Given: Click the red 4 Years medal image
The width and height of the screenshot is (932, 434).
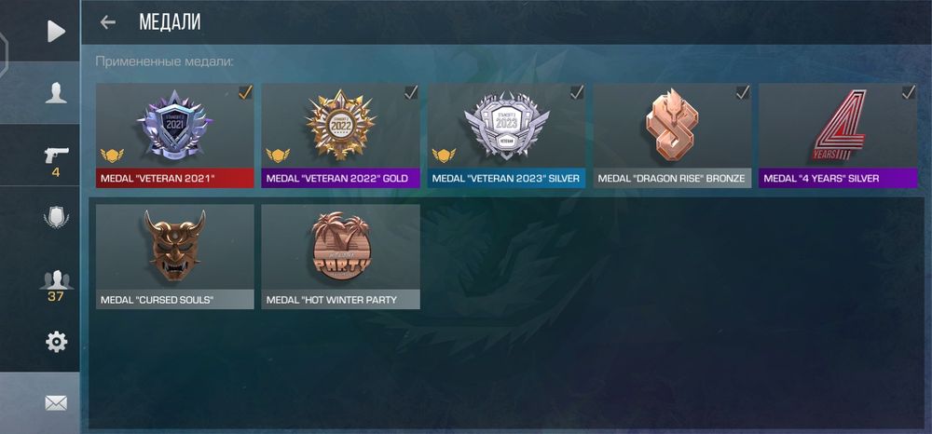Looking at the screenshot, I should (840, 126).
